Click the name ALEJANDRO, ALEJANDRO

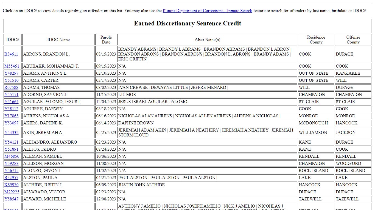click(50, 142)
